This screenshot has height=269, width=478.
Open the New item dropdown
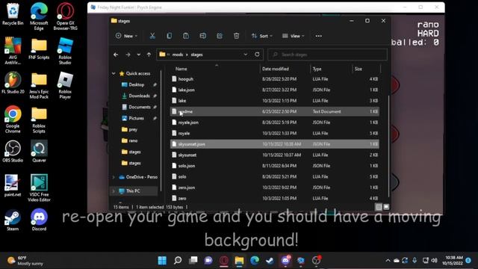[126, 36]
